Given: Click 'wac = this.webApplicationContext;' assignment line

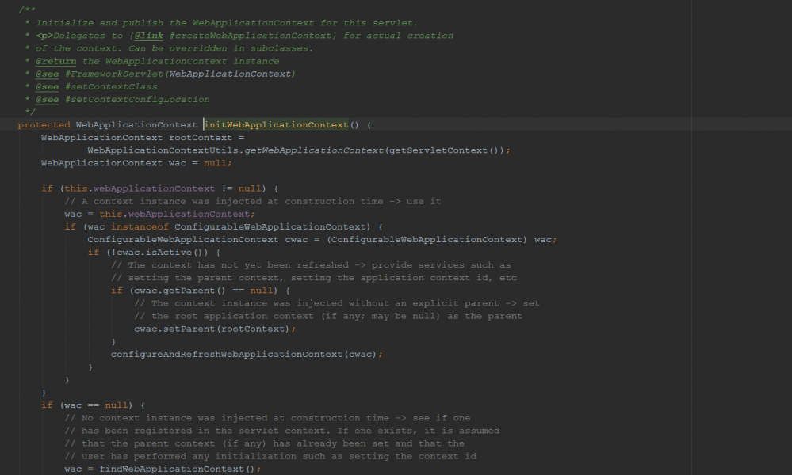Looking at the screenshot, I should click(x=159, y=215).
